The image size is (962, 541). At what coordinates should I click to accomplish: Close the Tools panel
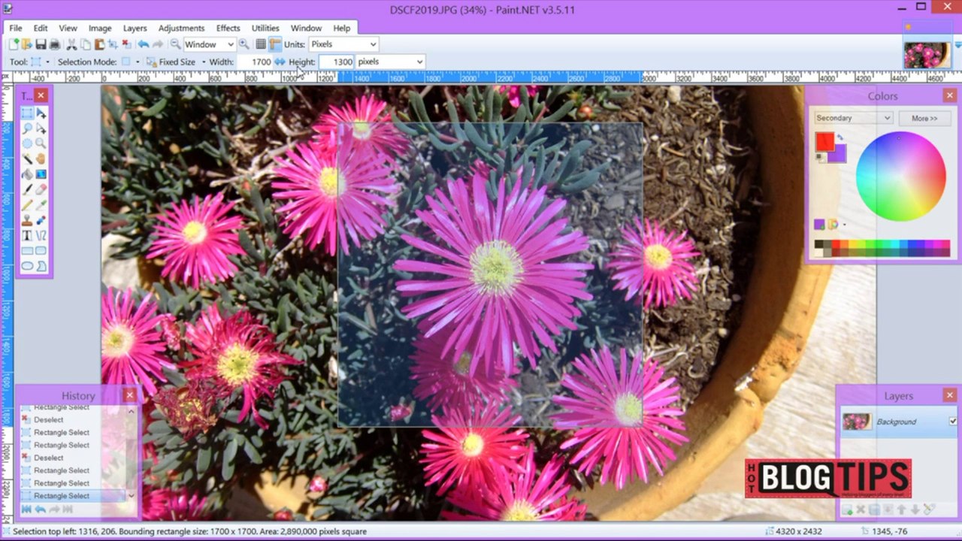pyautogui.click(x=41, y=95)
